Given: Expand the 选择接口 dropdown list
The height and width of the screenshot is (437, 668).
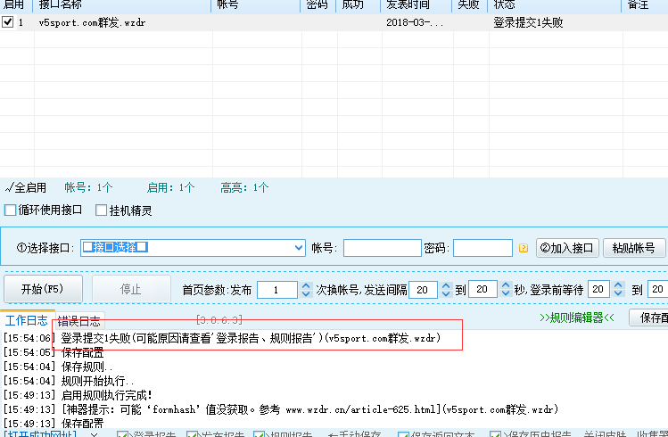Looking at the screenshot, I should tap(298, 248).
